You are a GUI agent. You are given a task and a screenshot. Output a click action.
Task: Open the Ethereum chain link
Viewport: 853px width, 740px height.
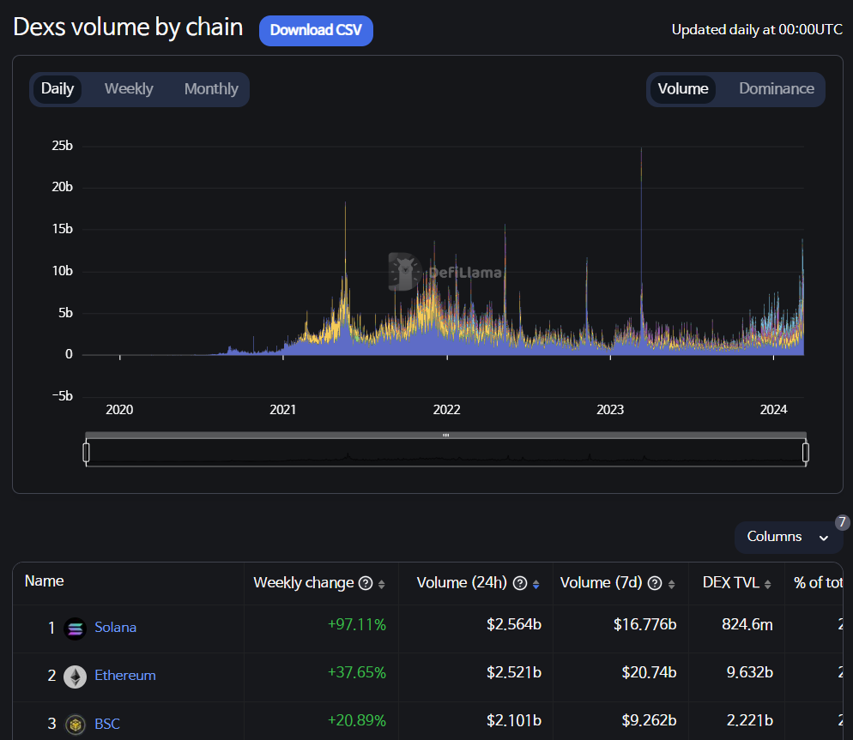pyautogui.click(x=125, y=676)
